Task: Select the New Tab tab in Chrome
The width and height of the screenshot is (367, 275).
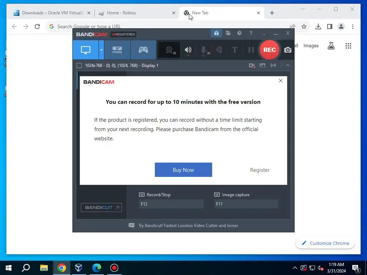Action: (221, 13)
